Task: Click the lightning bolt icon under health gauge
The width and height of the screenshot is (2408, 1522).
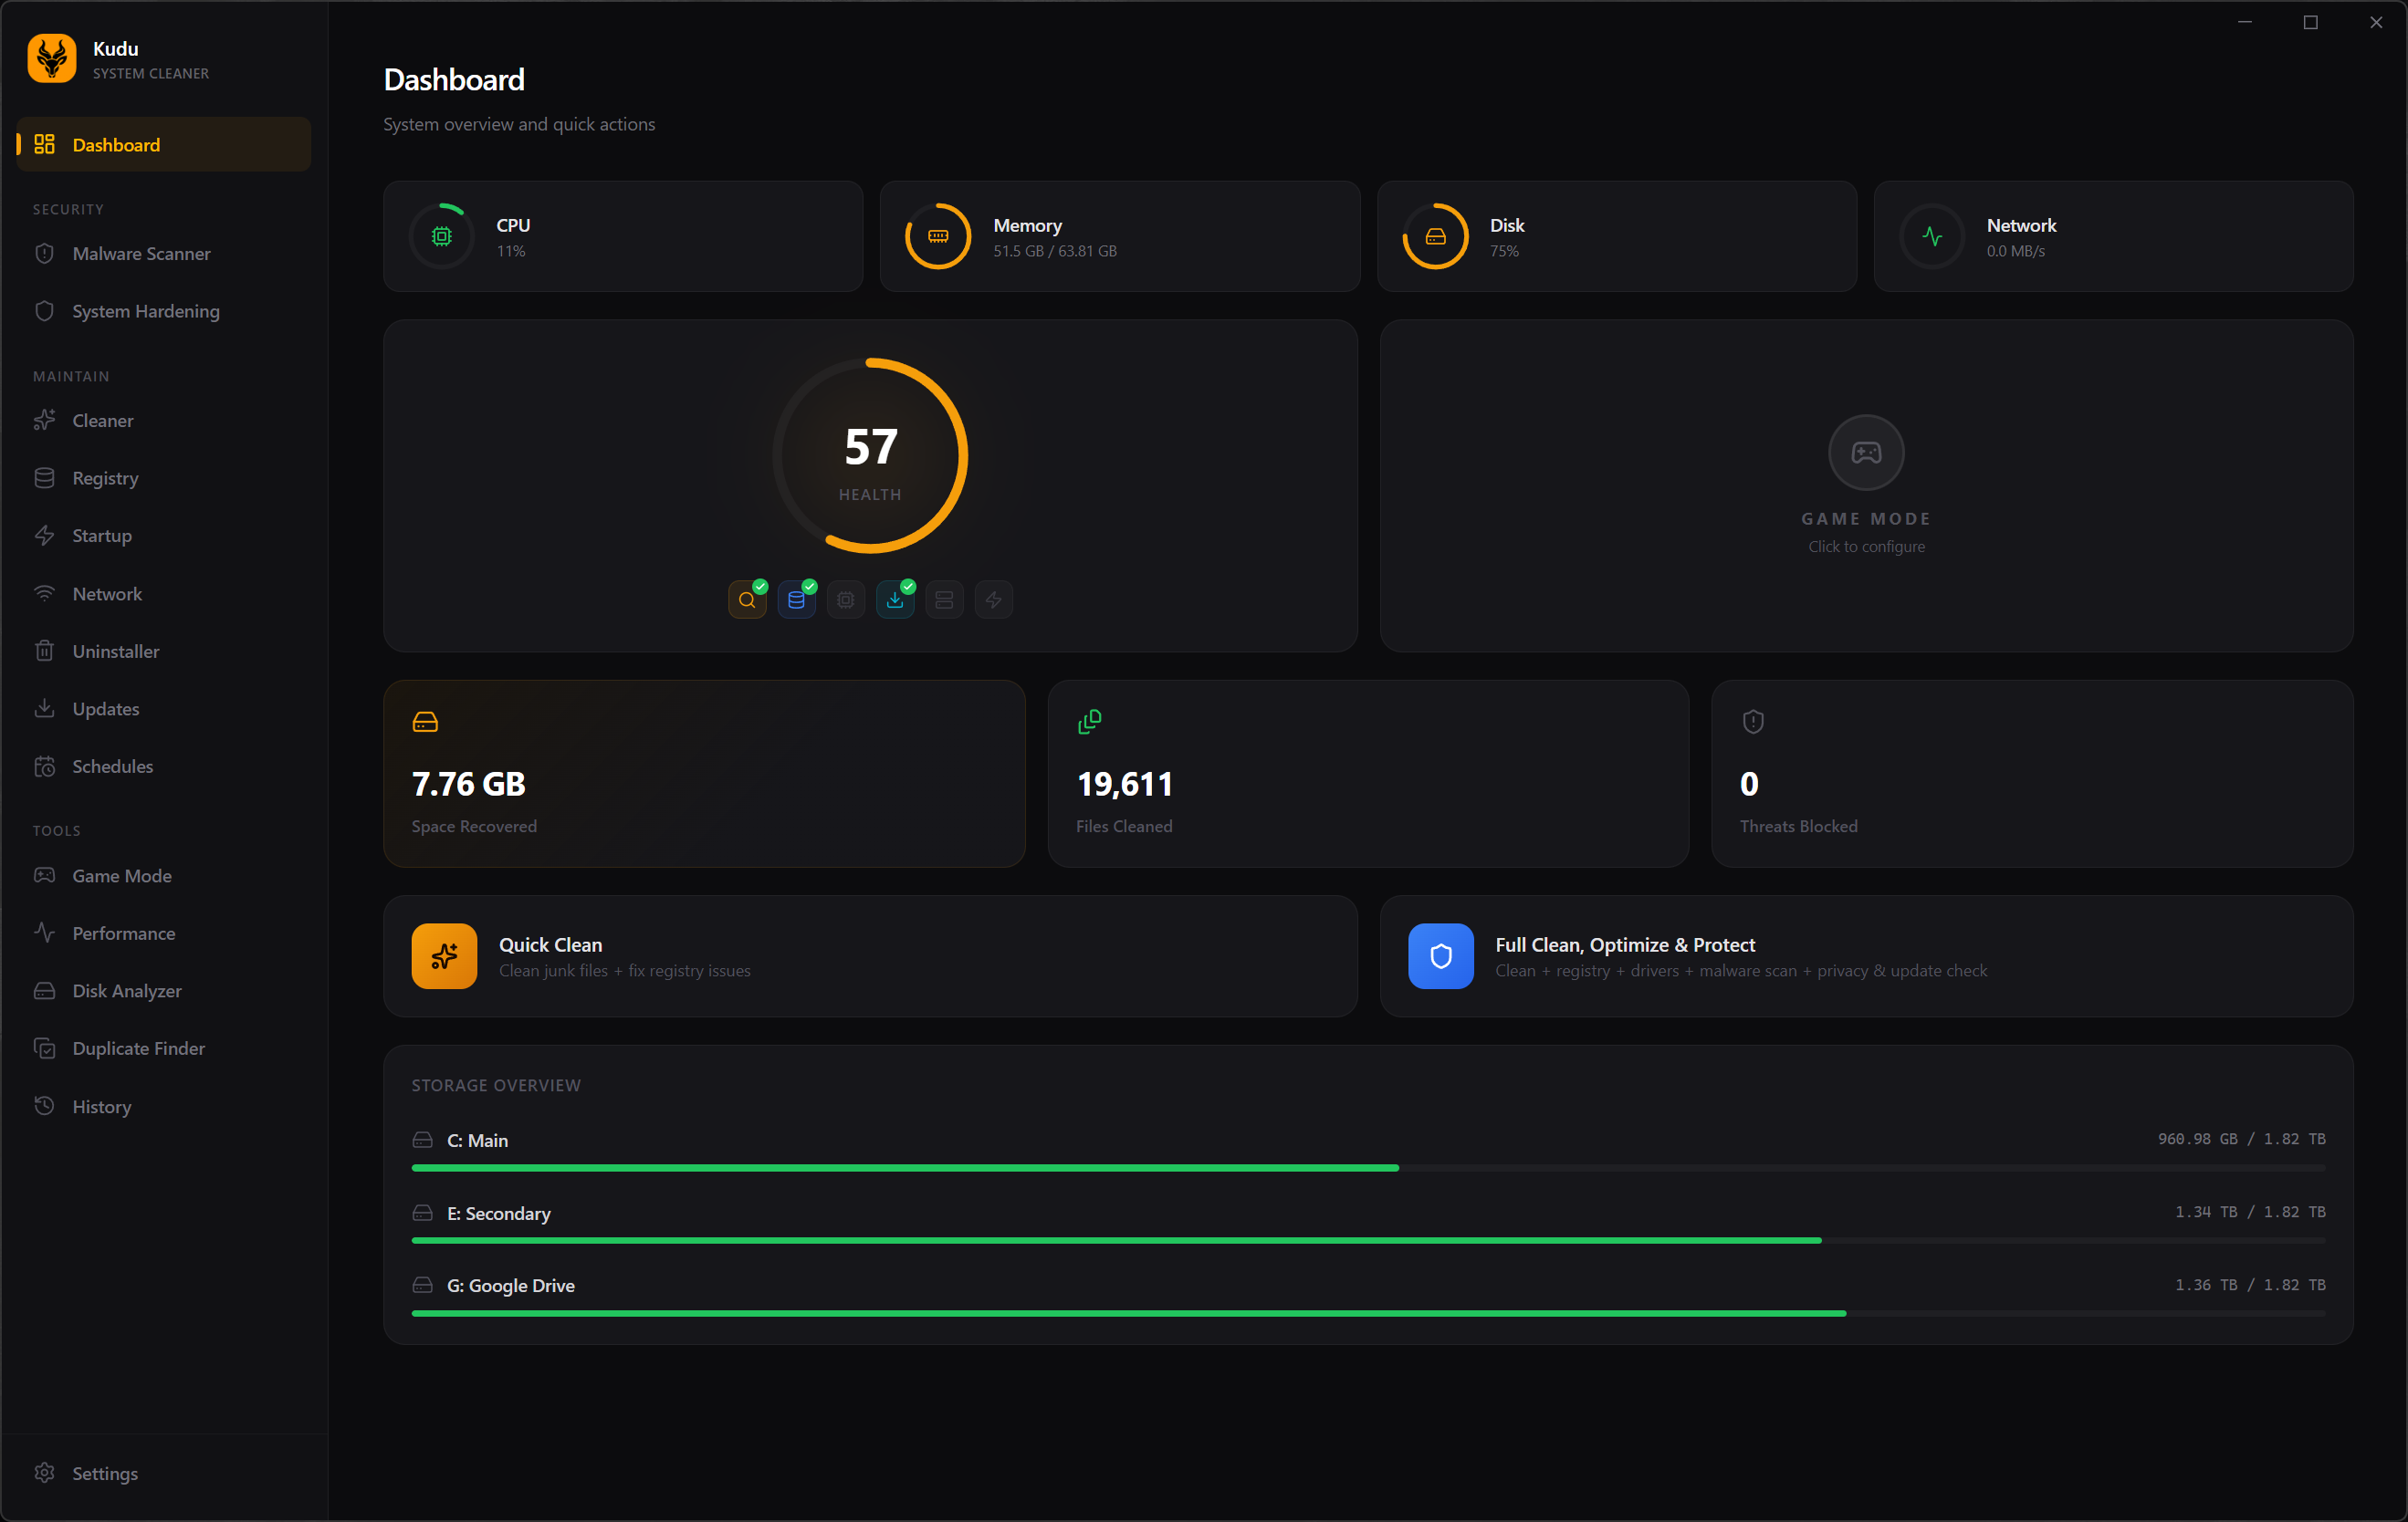Action: (x=993, y=599)
